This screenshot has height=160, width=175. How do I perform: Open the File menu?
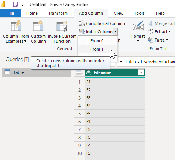[11, 13]
